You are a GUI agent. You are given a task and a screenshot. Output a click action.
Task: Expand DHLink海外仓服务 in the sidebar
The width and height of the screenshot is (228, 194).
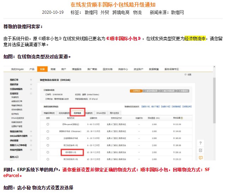click(x=31, y=136)
